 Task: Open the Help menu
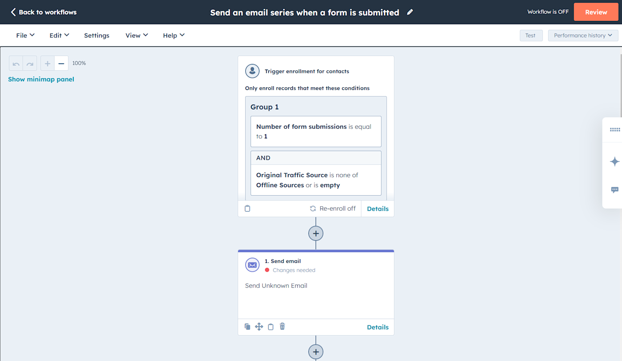pyautogui.click(x=174, y=35)
